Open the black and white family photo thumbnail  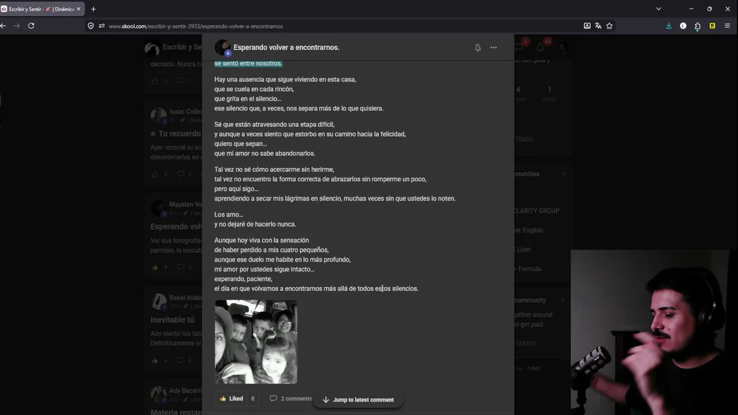click(256, 342)
